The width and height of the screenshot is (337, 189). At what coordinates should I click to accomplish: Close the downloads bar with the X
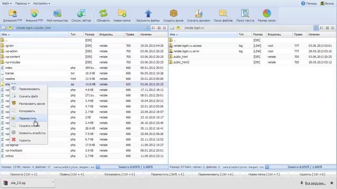click(332, 183)
